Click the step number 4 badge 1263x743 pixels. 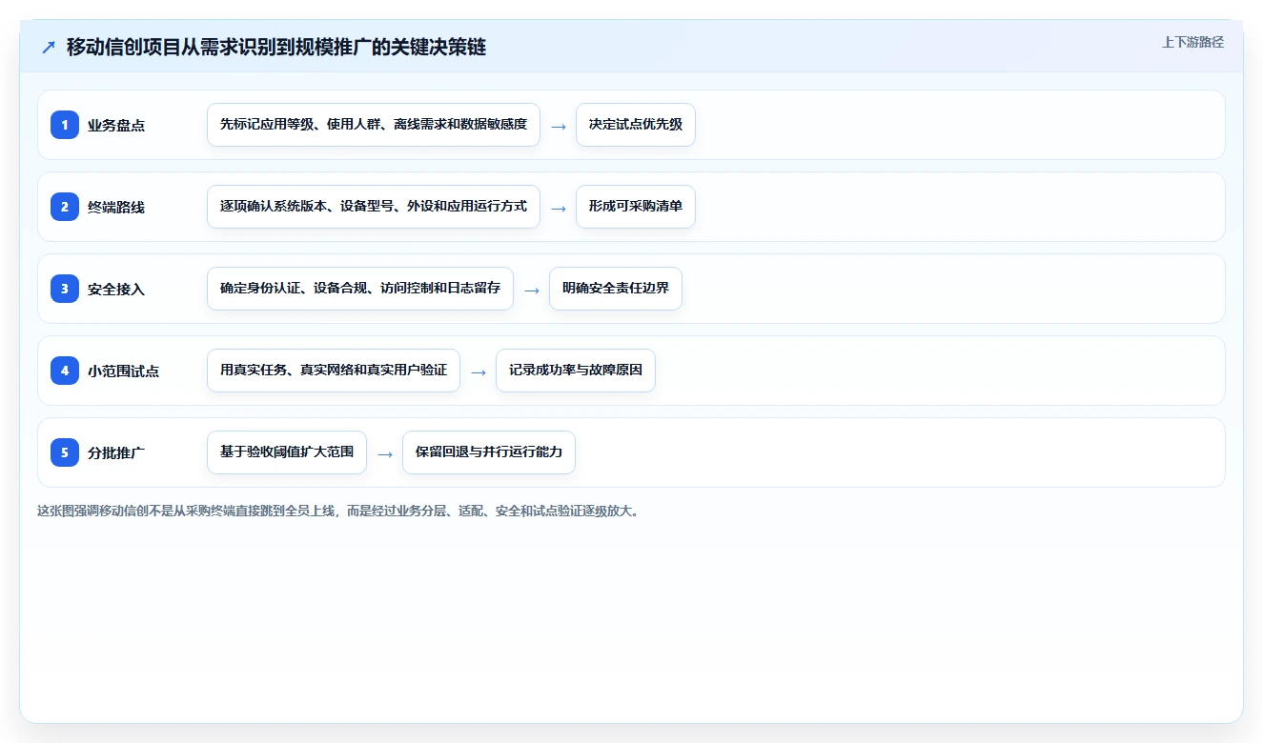(65, 371)
